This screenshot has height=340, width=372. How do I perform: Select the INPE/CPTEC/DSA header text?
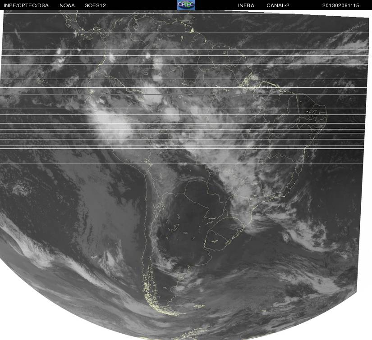click(26, 5)
